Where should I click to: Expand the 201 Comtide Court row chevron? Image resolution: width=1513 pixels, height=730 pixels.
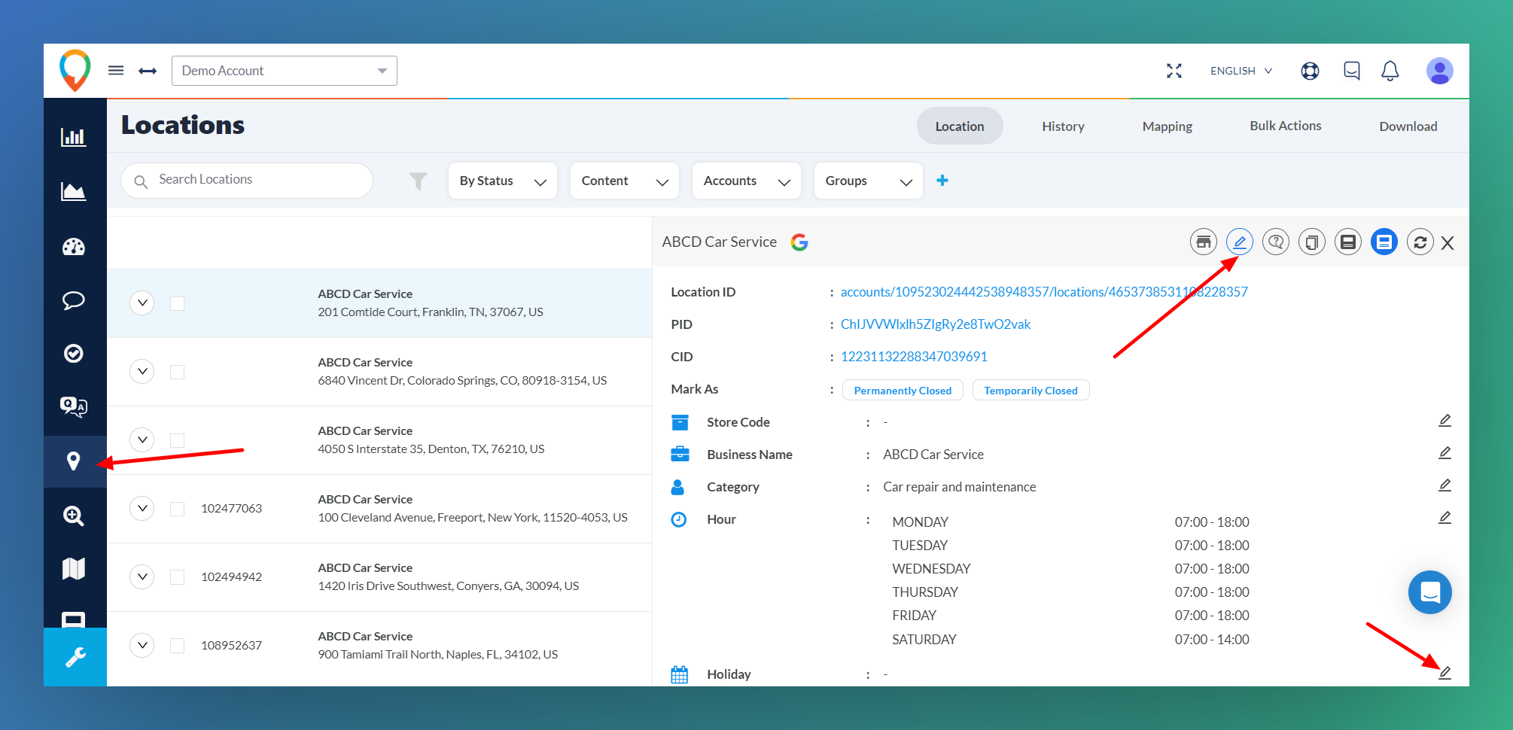pos(142,303)
